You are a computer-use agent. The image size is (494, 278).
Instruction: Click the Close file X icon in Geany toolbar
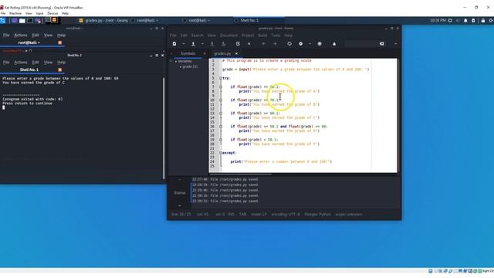(249, 44)
